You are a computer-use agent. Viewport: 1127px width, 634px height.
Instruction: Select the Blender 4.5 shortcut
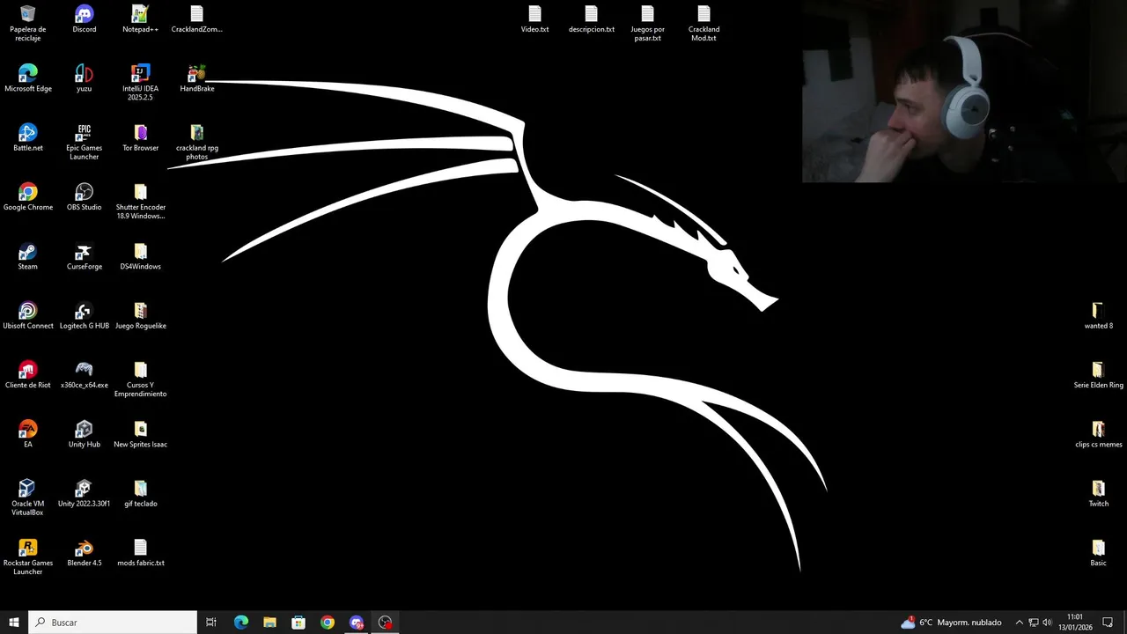point(85,552)
